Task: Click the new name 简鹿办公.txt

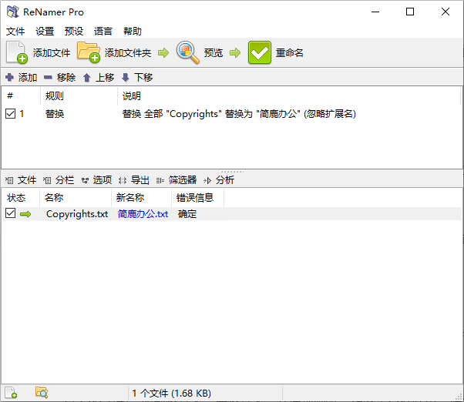Action: pyautogui.click(x=143, y=214)
